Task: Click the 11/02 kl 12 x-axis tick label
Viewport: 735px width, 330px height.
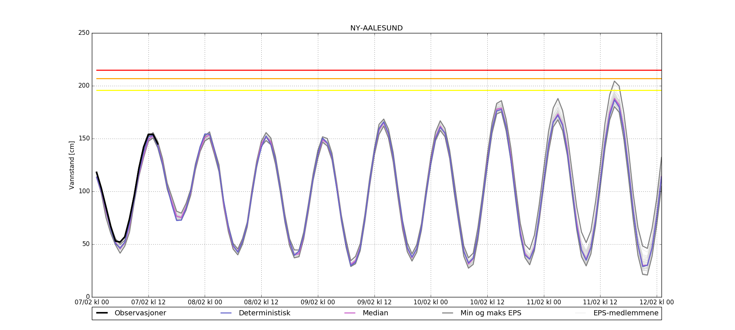Action: [x=600, y=302]
